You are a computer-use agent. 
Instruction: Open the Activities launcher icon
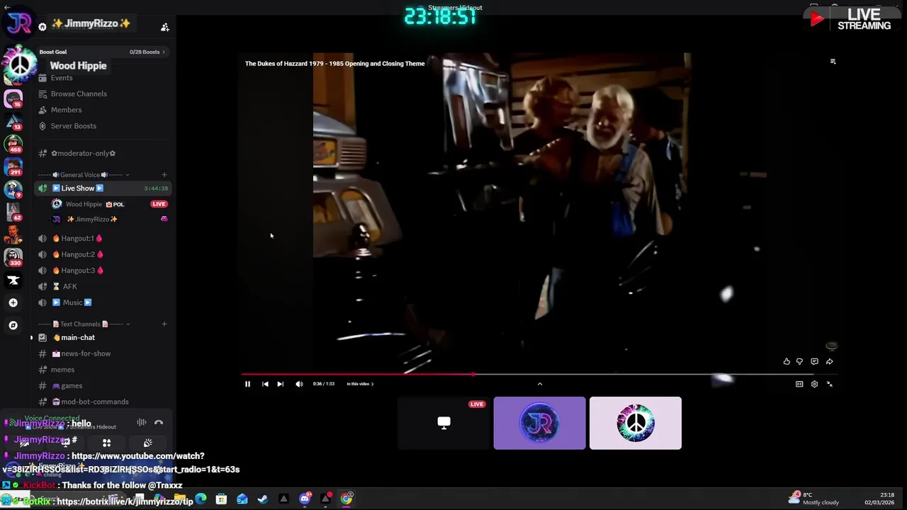point(106,443)
